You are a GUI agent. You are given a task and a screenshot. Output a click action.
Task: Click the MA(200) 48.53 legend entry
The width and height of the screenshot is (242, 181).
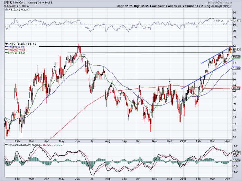click(15, 49)
